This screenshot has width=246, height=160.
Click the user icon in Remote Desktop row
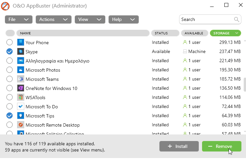click(x=185, y=125)
